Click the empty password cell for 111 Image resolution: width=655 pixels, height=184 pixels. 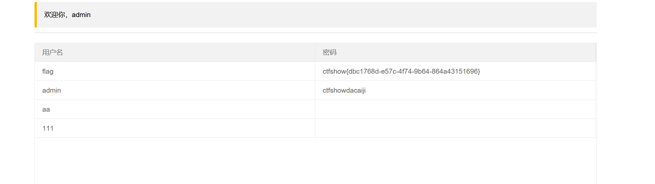tap(455, 128)
